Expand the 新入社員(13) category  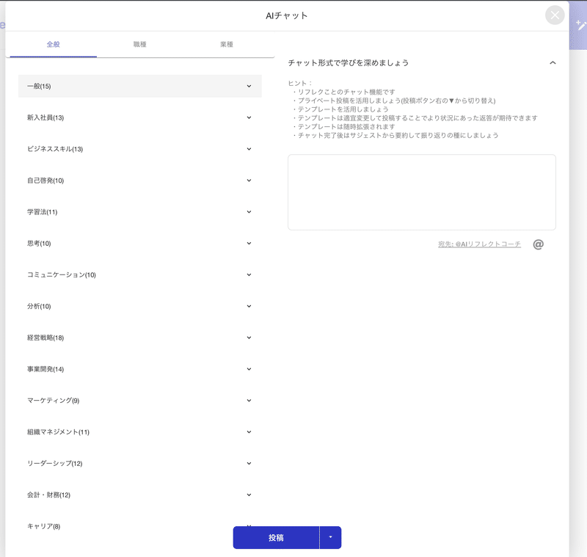point(140,117)
